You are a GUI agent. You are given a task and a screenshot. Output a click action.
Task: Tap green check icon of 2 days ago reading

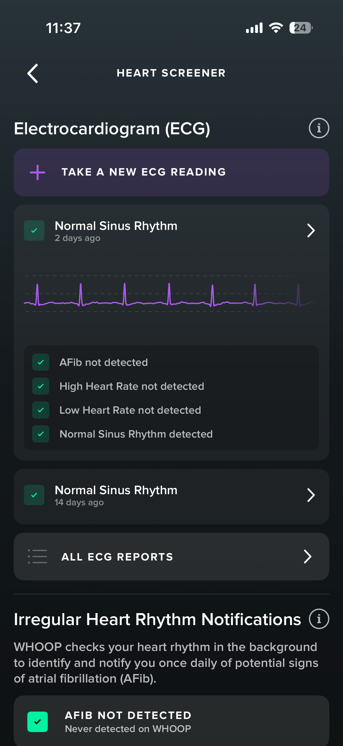34,230
